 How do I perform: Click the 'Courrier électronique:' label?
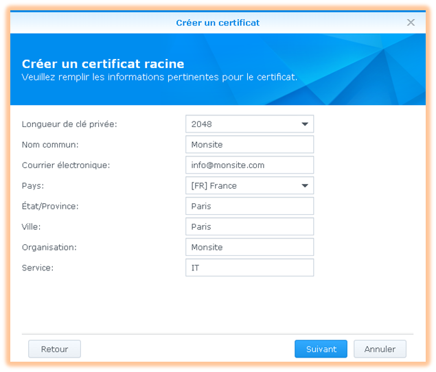pyautogui.click(x=66, y=165)
